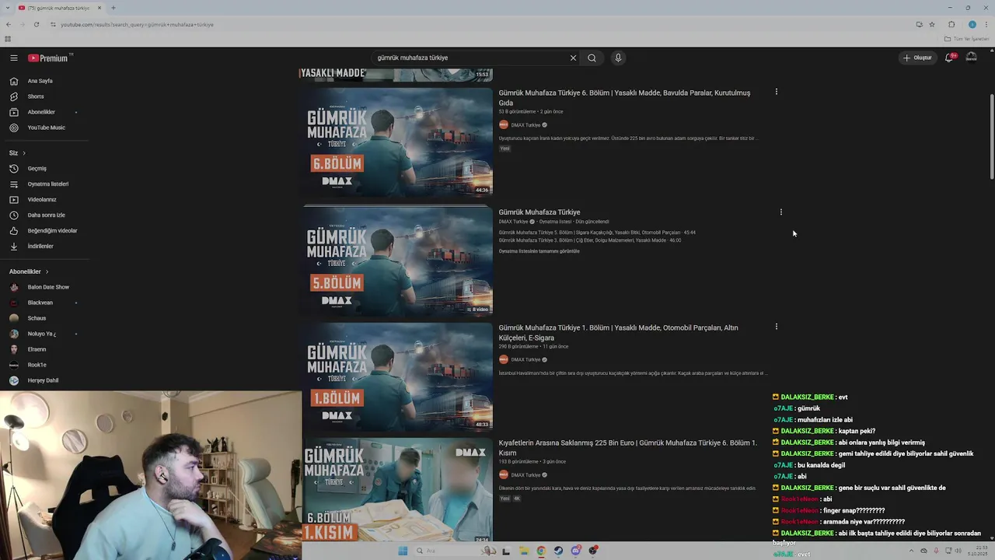Click the browser address bar URL
This screenshot has width=995, height=560.
[x=137, y=24]
